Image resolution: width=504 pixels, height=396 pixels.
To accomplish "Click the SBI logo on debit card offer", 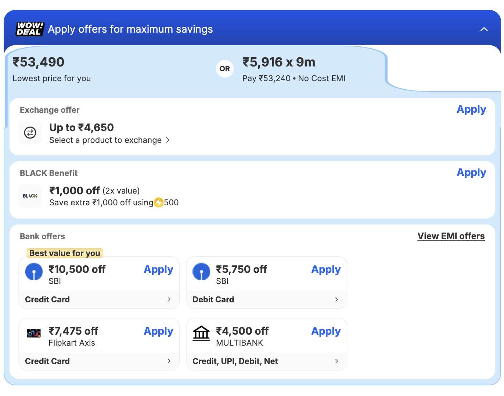I will click(x=201, y=272).
